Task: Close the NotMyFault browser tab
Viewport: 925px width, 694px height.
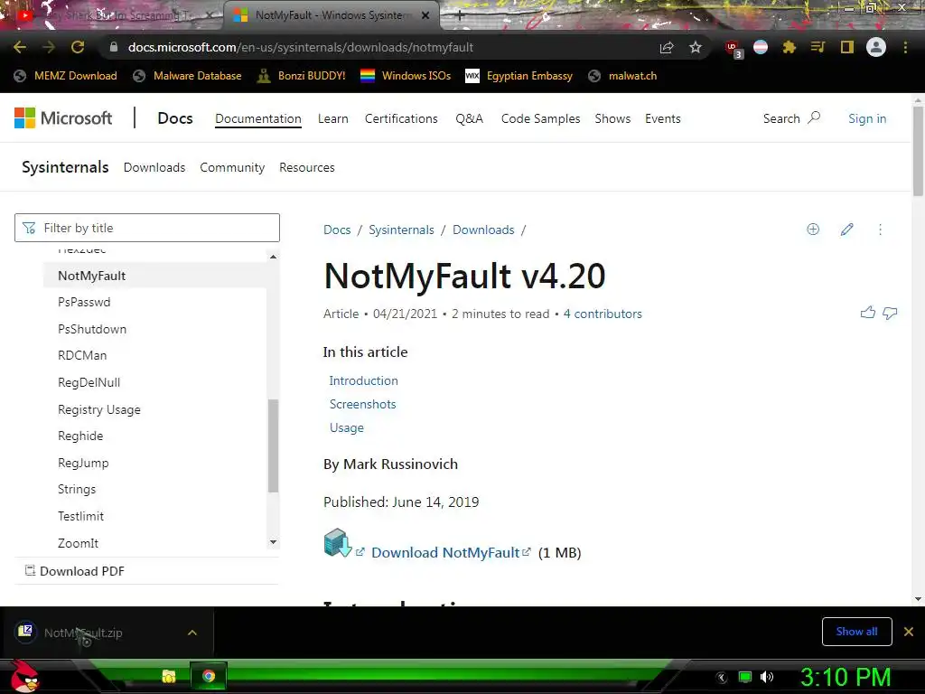Action: coord(425,15)
